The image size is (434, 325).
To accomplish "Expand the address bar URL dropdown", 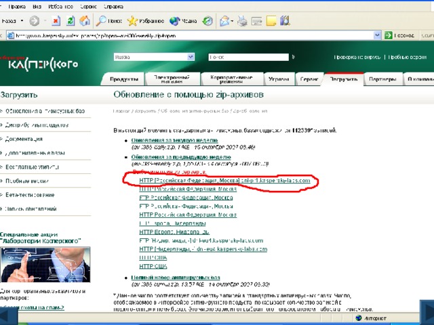I will coord(377,35).
